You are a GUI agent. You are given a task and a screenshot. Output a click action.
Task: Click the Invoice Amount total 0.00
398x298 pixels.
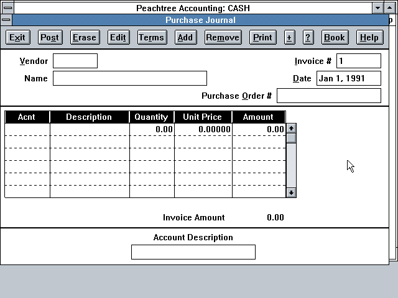pyautogui.click(x=275, y=217)
